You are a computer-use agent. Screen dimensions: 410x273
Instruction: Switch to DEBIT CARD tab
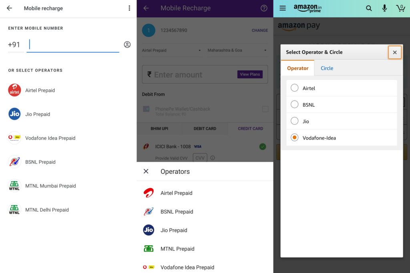click(x=205, y=129)
